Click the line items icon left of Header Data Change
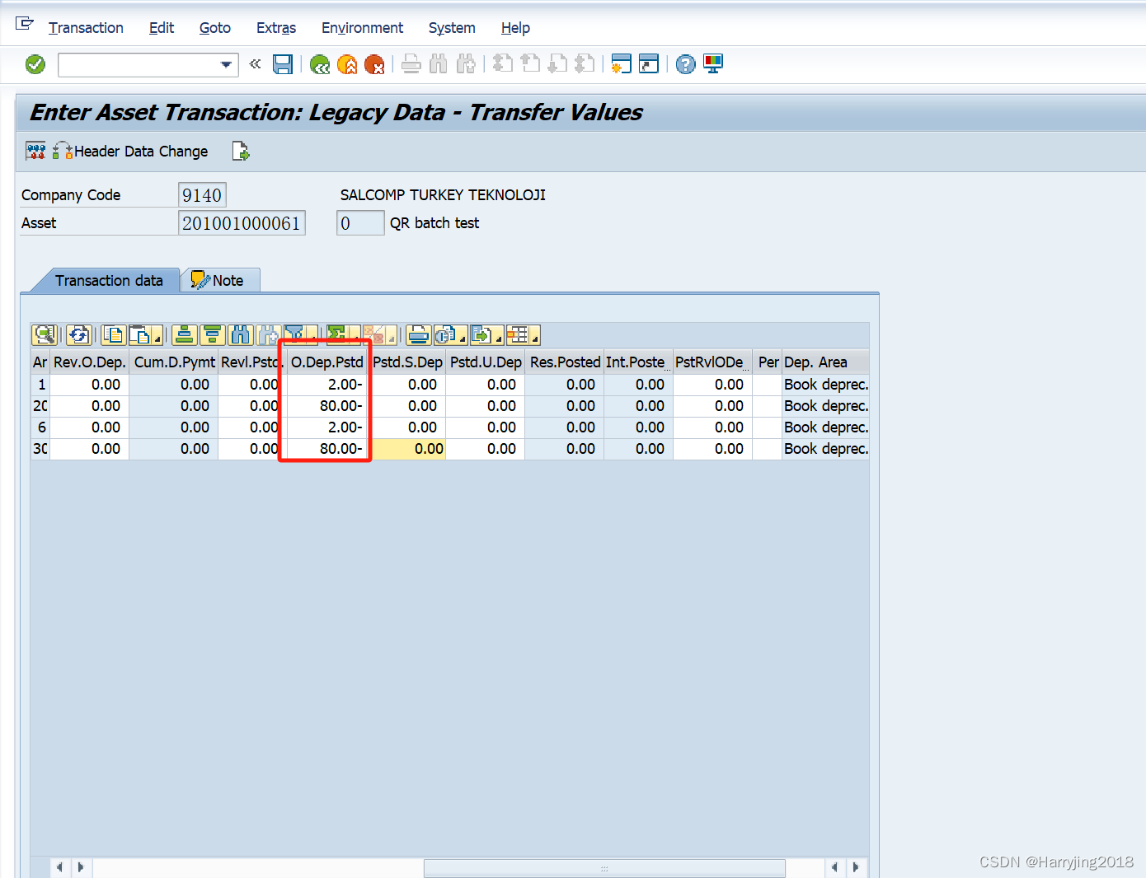 (35, 151)
